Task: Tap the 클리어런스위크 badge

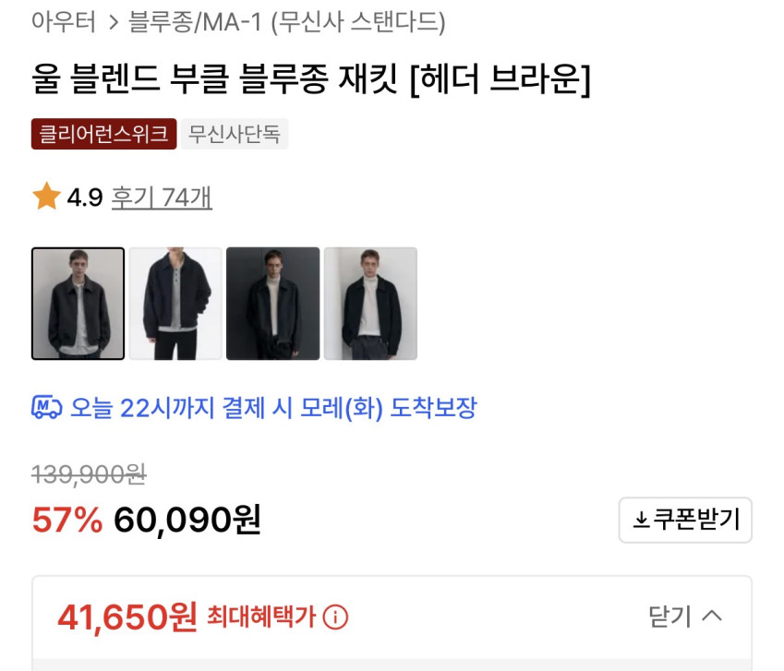Action: [x=103, y=134]
